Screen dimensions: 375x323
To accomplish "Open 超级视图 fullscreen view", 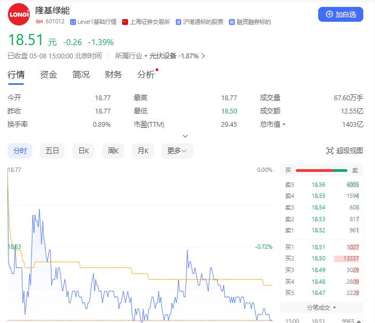I will pos(345,151).
